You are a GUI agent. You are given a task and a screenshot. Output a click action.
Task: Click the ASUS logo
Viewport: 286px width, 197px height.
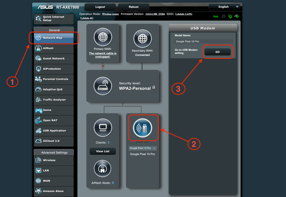[45, 7]
